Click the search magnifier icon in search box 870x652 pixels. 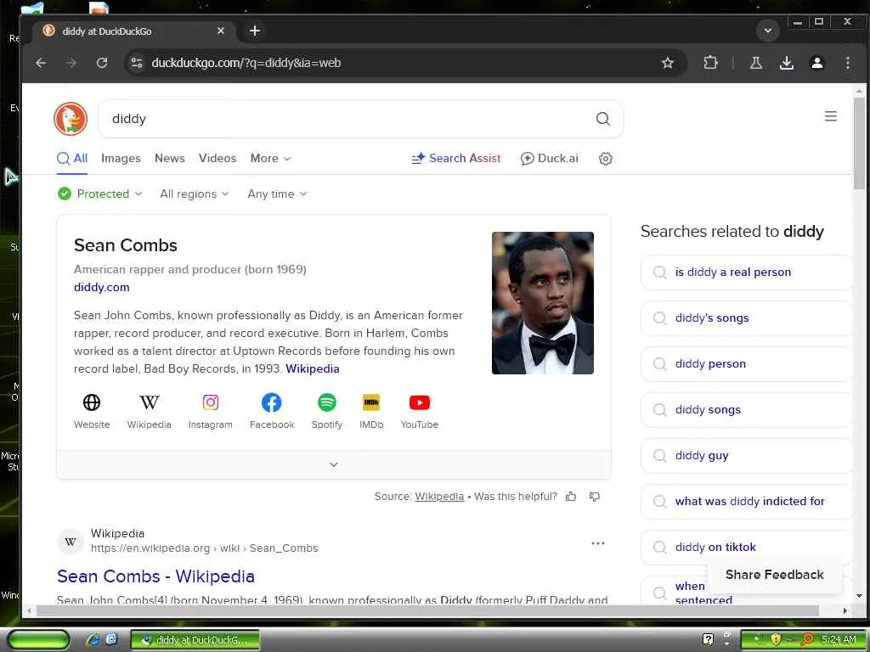602,119
